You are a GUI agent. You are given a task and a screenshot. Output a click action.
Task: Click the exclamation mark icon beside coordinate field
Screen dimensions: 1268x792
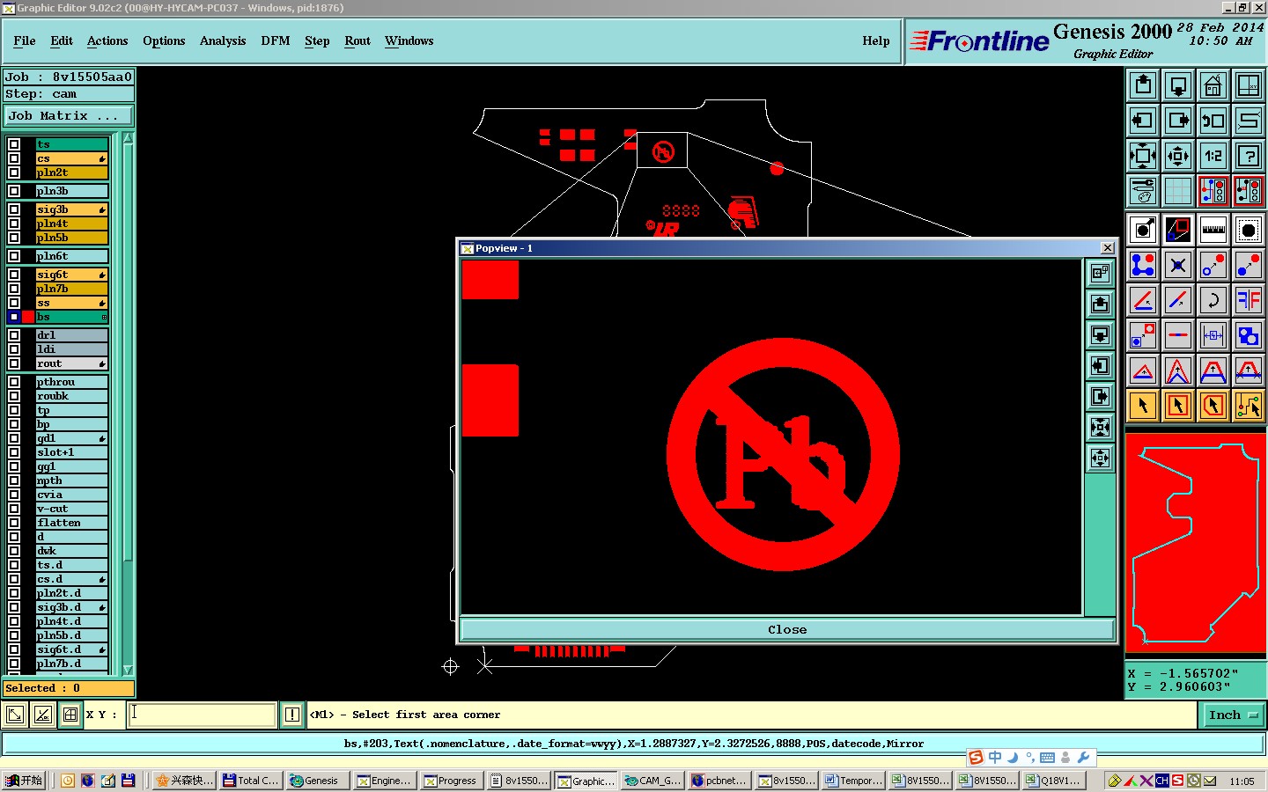click(292, 715)
